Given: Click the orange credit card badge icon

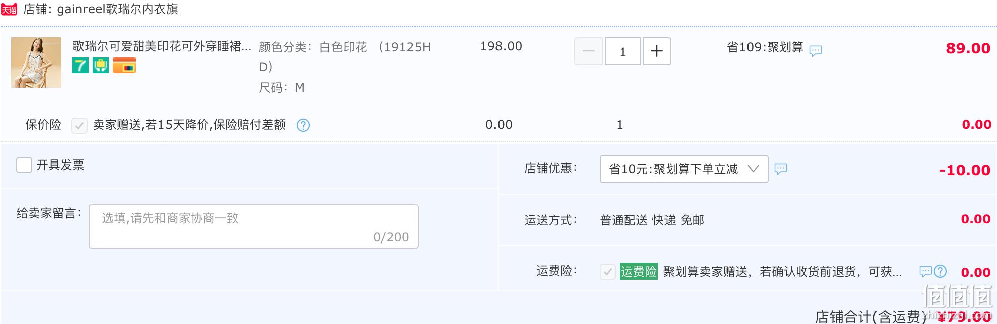Looking at the screenshot, I should 124,65.
